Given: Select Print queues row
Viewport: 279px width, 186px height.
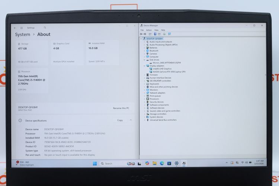Looking at the screenshot, I should (155, 96).
